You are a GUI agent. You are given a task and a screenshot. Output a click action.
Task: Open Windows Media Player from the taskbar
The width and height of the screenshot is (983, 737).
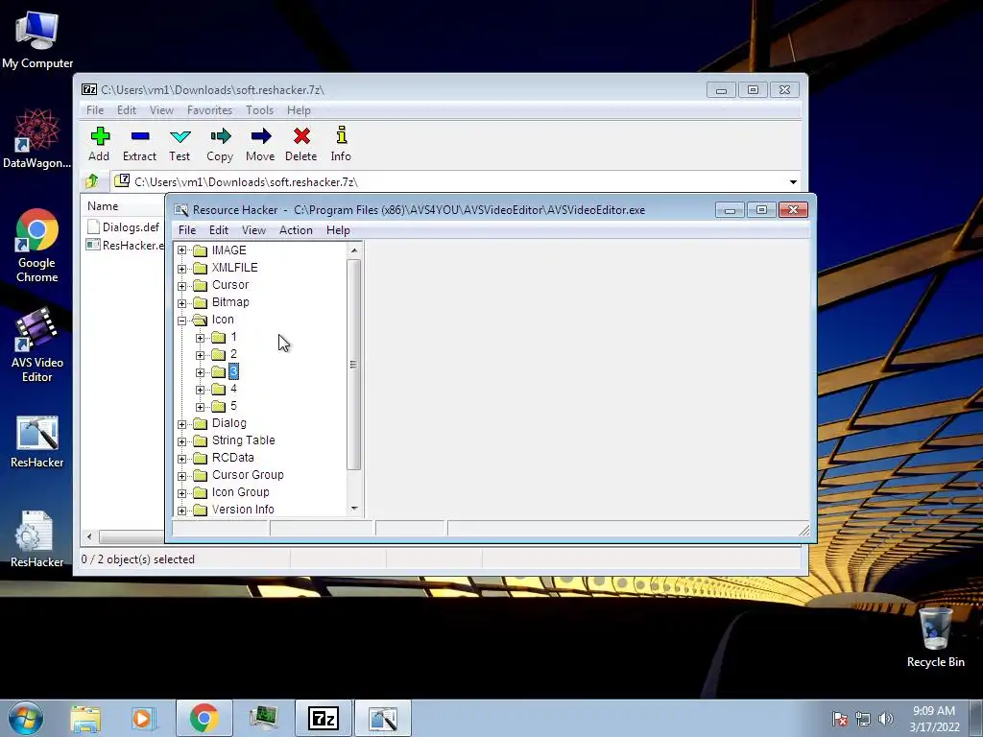tap(143, 718)
